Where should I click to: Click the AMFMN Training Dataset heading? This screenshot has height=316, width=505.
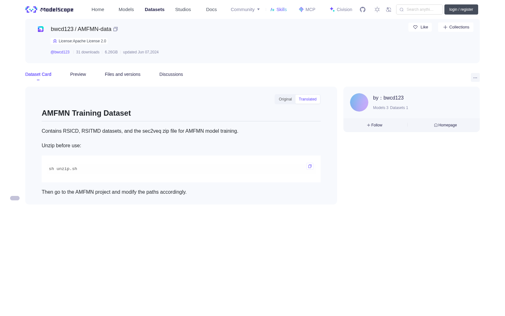tap(86, 113)
